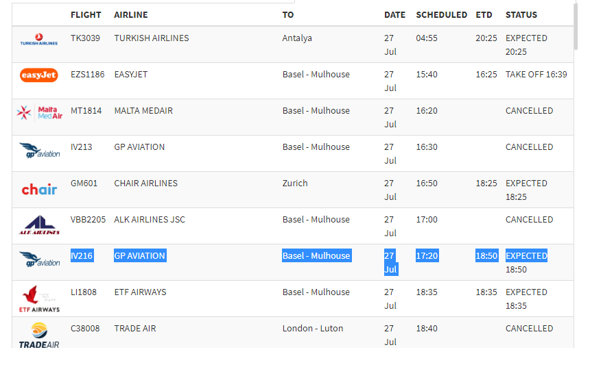Click the ETF Airways logo
The height and width of the screenshot is (367, 590).
coord(39,299)
